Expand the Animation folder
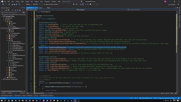Viewport: 181px width, 102px height. (x=7, y=23)
